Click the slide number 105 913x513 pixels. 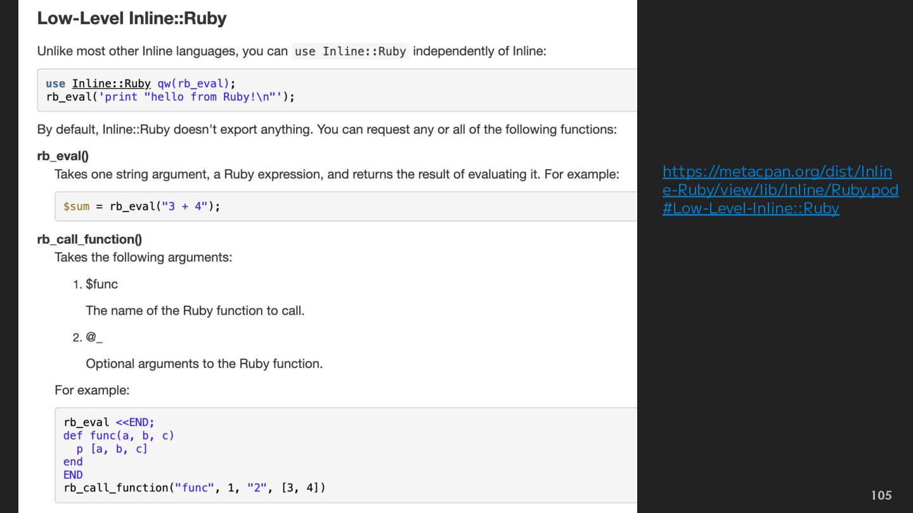pyautogui.click(x=881, y=495)
